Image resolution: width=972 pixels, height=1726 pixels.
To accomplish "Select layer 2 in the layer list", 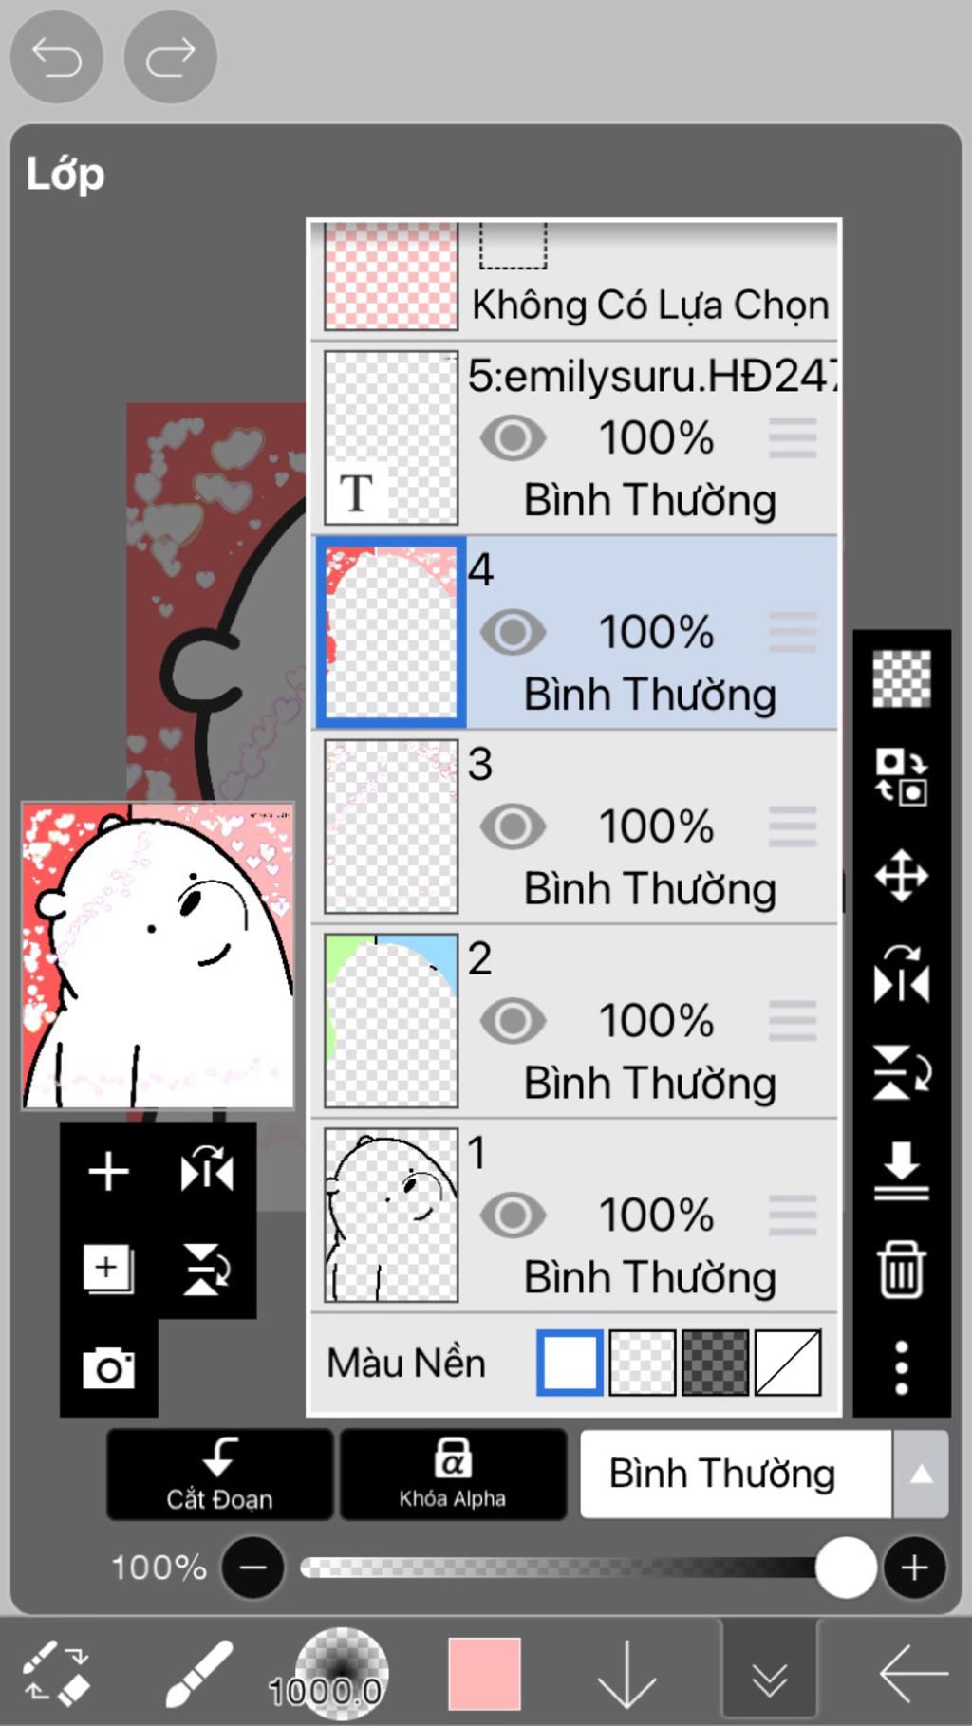I will [575, 1021].
